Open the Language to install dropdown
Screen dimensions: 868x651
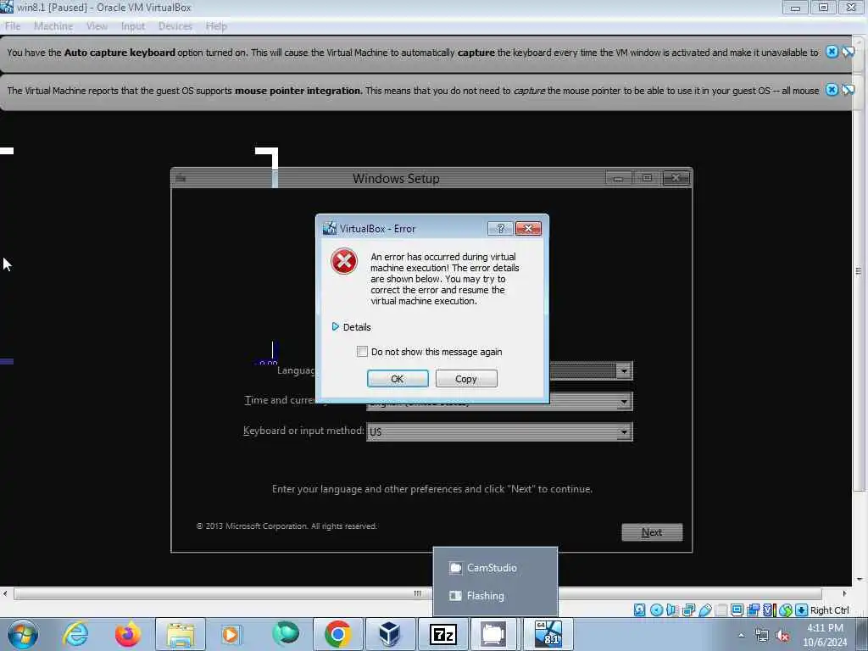tap(624, 370)
